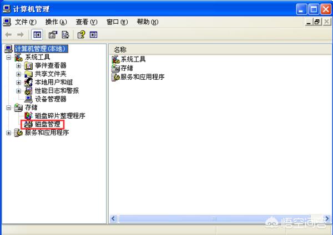The image size is (333, 235).
Task: Click the console icon left of 文件 menu
Action: 7,22
